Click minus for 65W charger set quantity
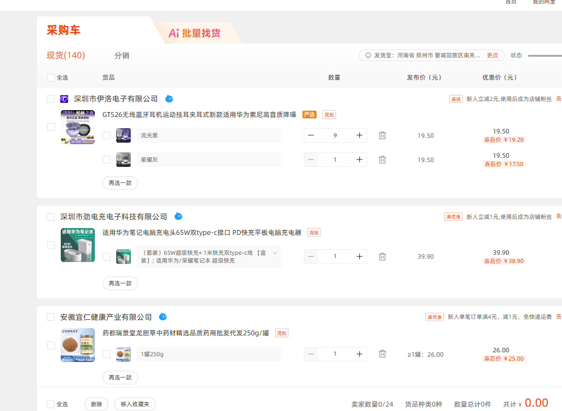Screen dimensions: 562x411 (311, 257)
